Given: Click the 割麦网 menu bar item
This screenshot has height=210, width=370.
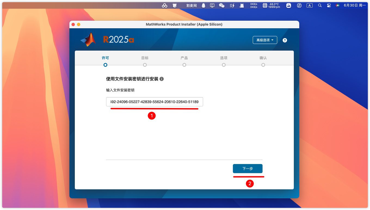Looking at the screenshot, I should pyautogui.click(x=192, y=5).
